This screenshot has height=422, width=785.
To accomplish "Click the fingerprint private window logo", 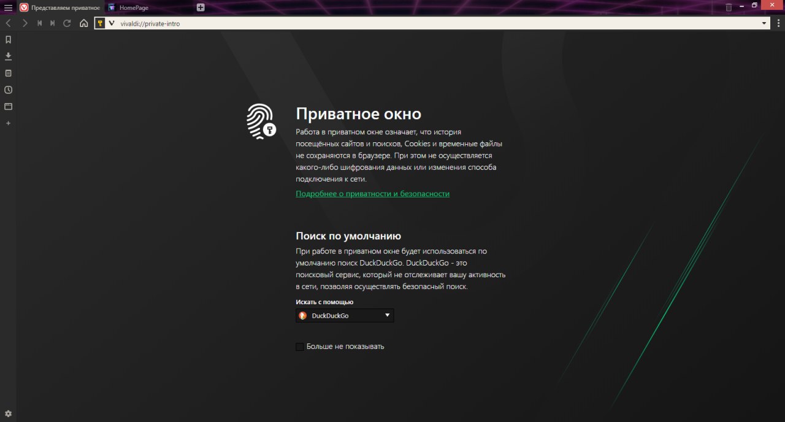I will pos(261,121).
